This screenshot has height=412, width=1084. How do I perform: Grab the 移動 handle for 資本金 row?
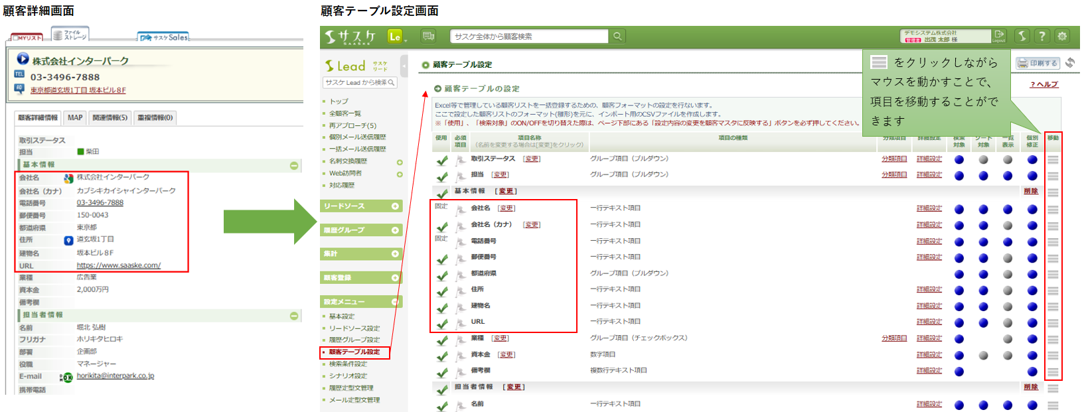click(x=1053, y=356)
